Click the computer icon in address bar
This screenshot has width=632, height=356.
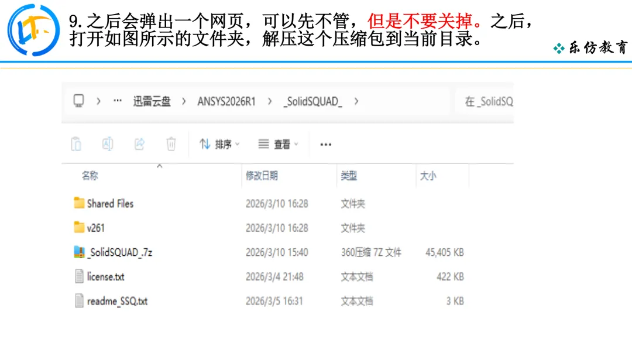[78, 101]
